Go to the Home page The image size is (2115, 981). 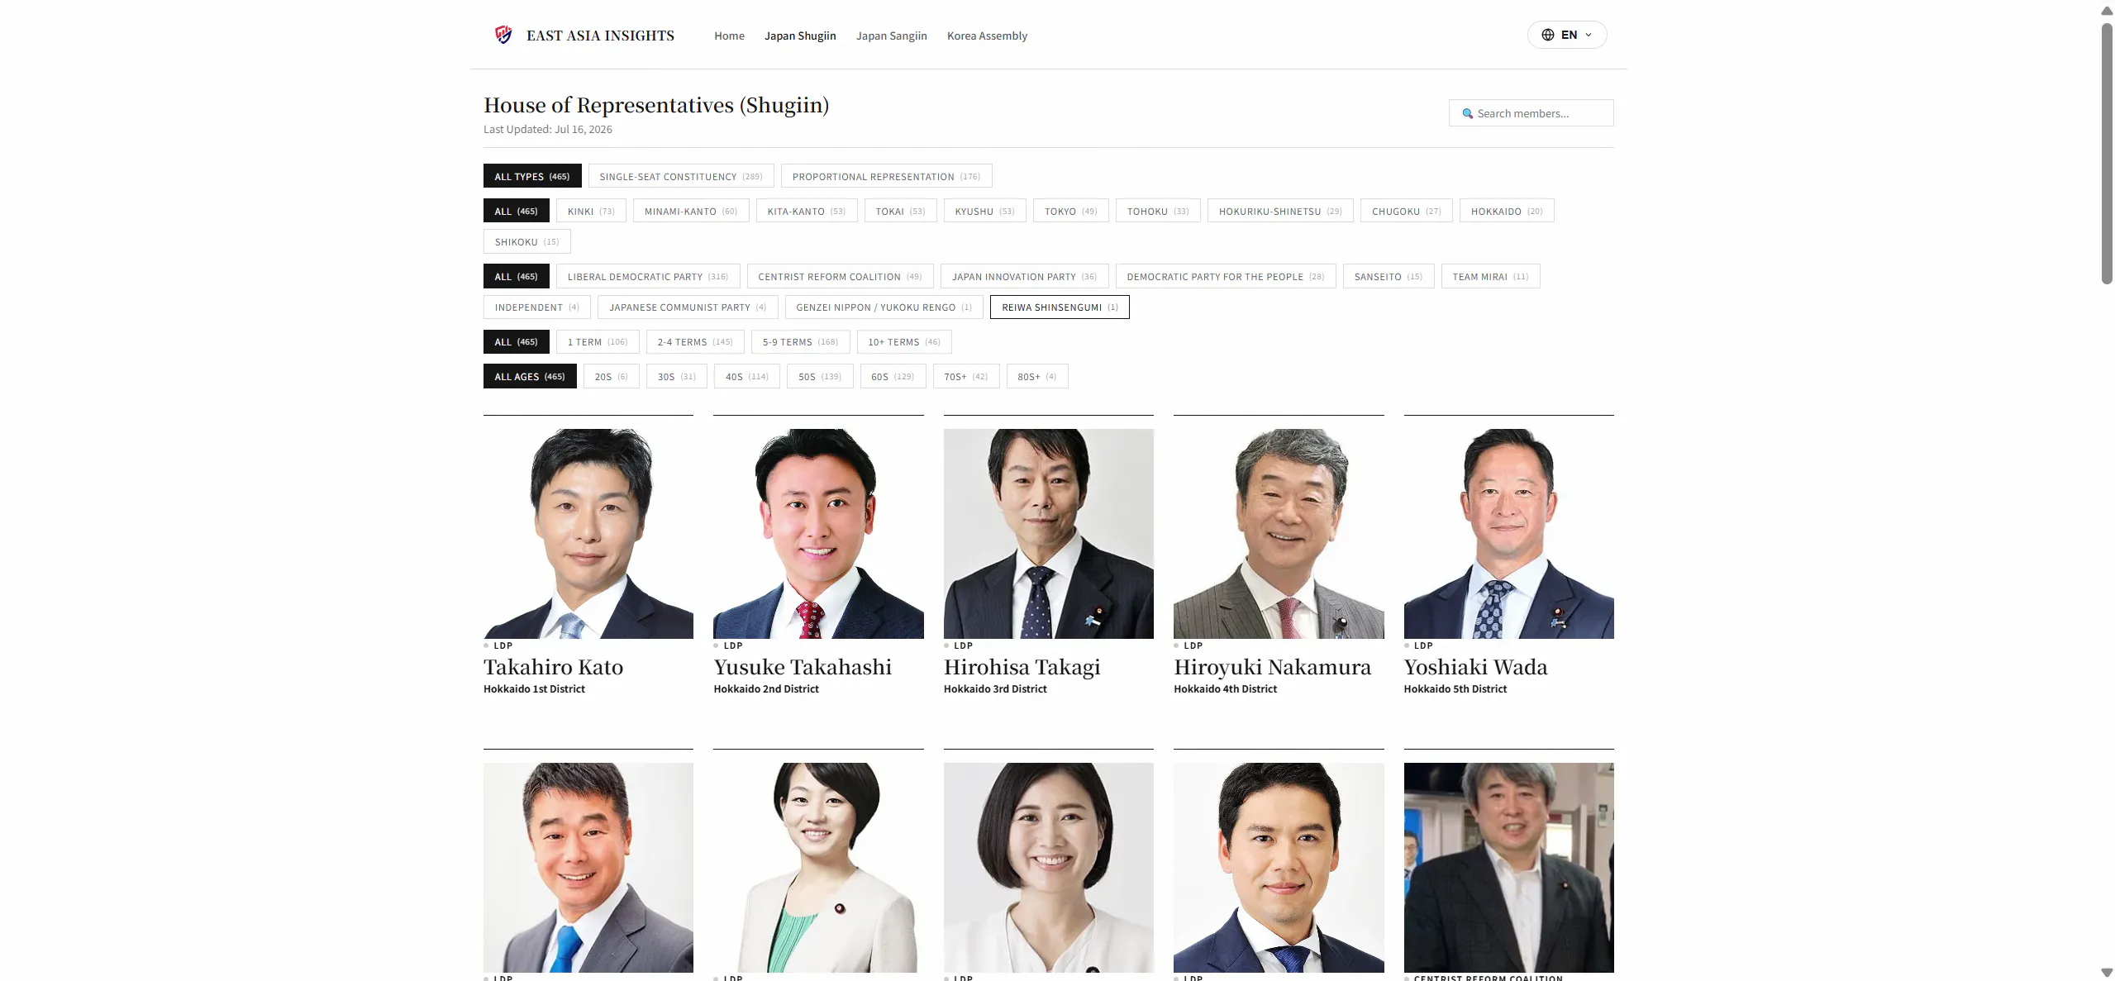[729, 36]
